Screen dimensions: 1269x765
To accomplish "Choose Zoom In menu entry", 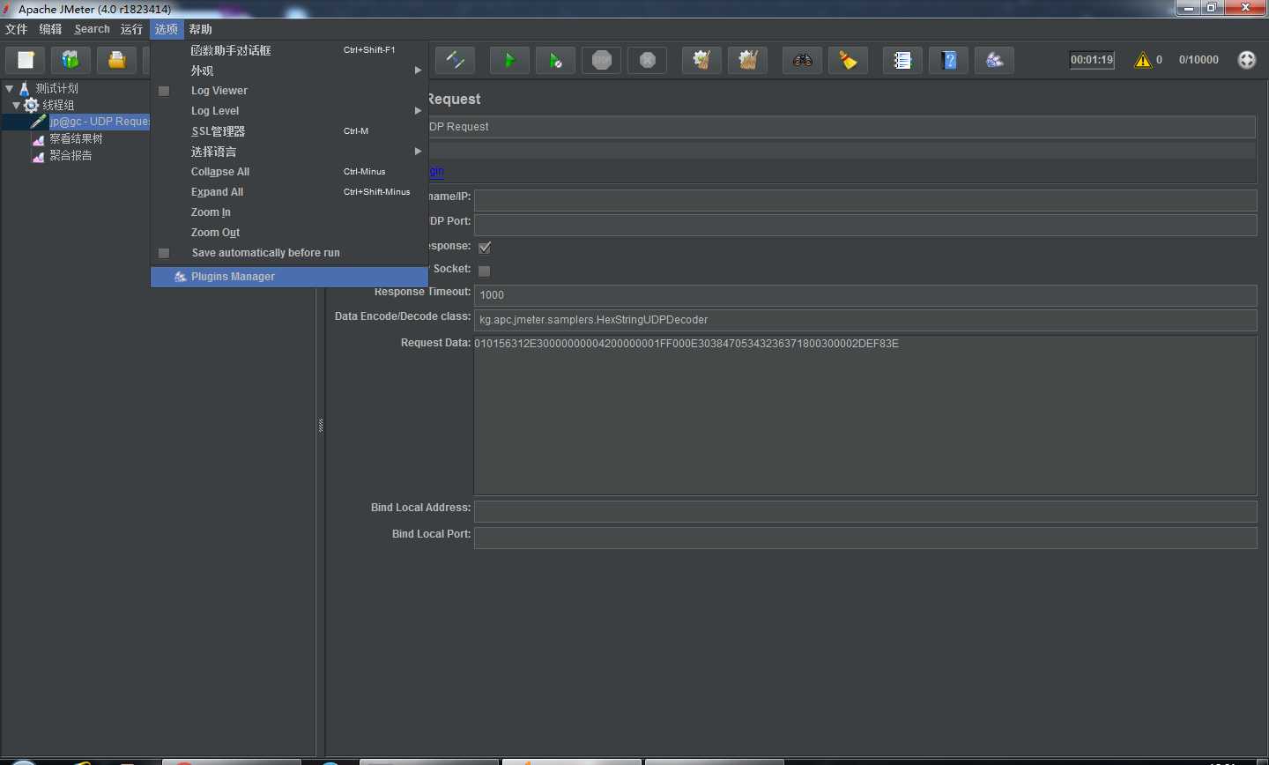I will (290, 212).
